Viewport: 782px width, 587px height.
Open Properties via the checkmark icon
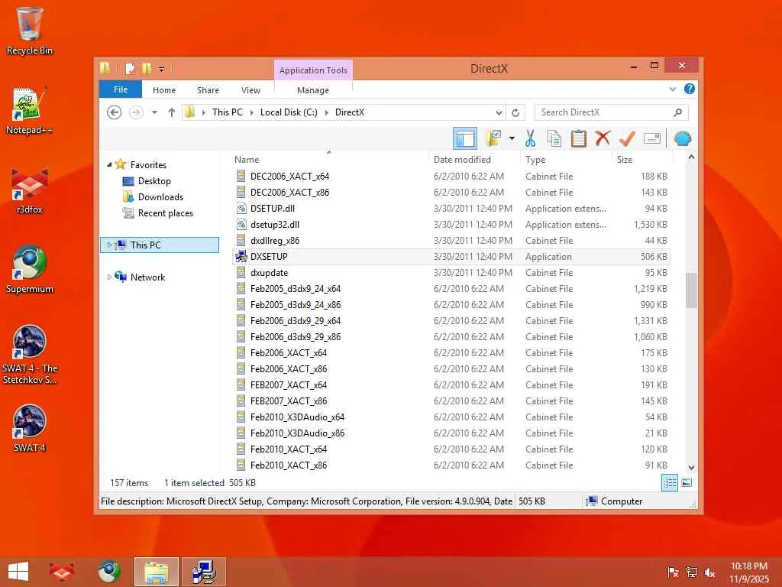627,138
